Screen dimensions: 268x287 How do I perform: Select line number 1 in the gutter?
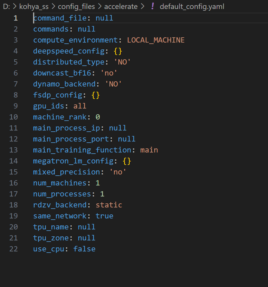tap(15, 18)
